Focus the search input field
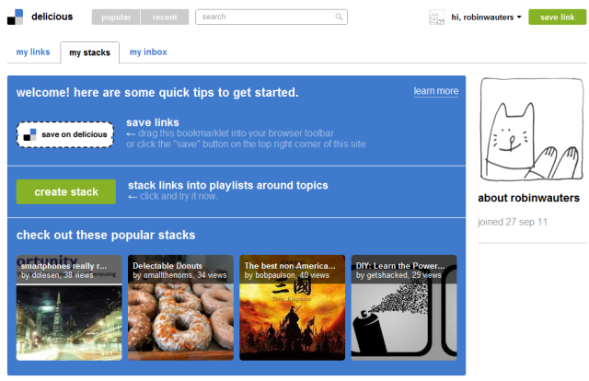 pos(267,17)
